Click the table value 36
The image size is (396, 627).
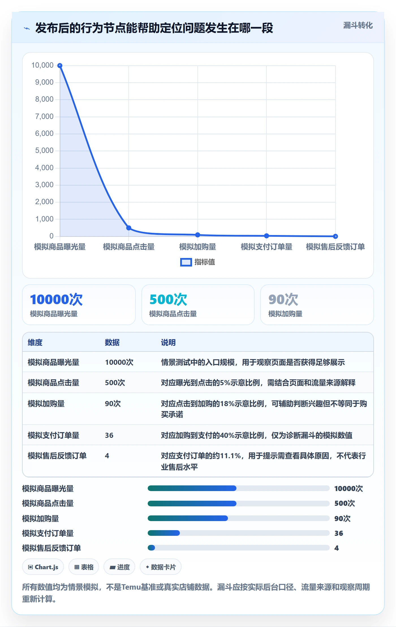[x=109, y=435]
